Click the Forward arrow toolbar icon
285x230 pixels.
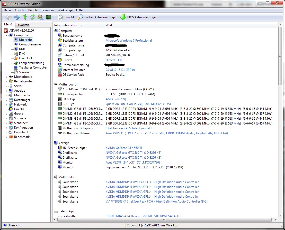pyautogui.click(x=16, y=17)
